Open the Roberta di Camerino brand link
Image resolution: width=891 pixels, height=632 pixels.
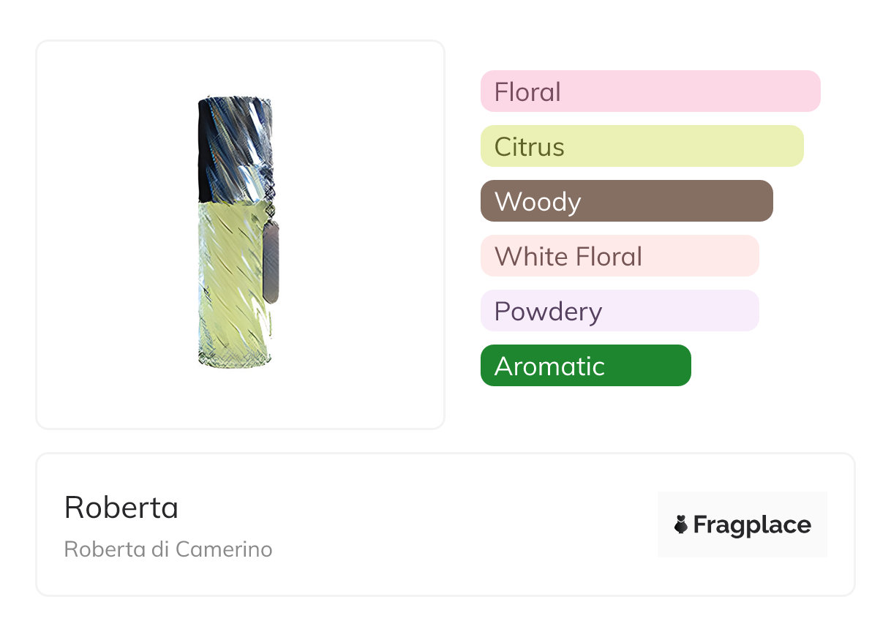point(168,549)
